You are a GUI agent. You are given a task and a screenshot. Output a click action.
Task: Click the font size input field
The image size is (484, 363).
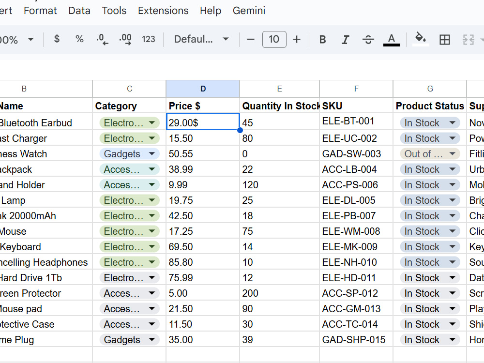(x=274, y=39)
